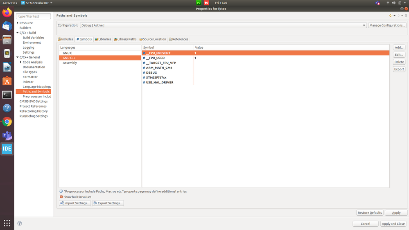Launch Thunderbird mail from the dock
This screenshot has width=409, height=230.
(x=7, y=26)
